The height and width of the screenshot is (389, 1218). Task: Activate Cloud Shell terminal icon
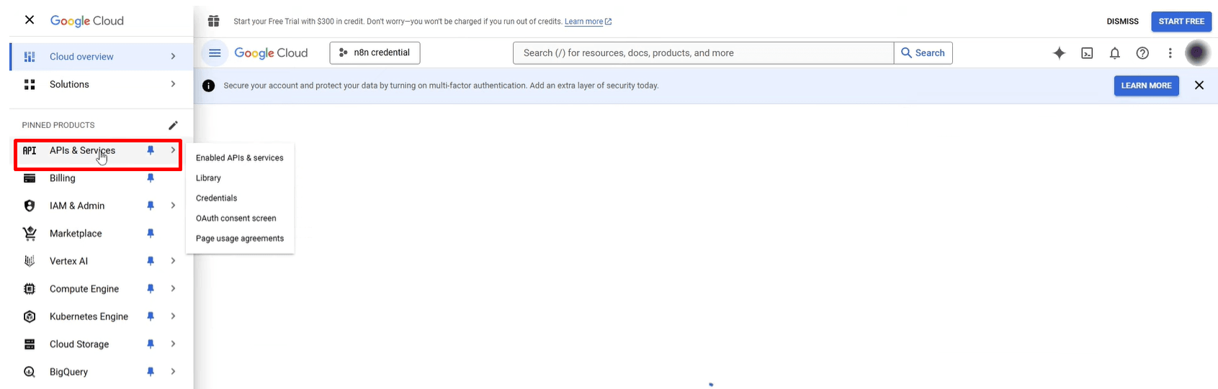[1087, 53]
